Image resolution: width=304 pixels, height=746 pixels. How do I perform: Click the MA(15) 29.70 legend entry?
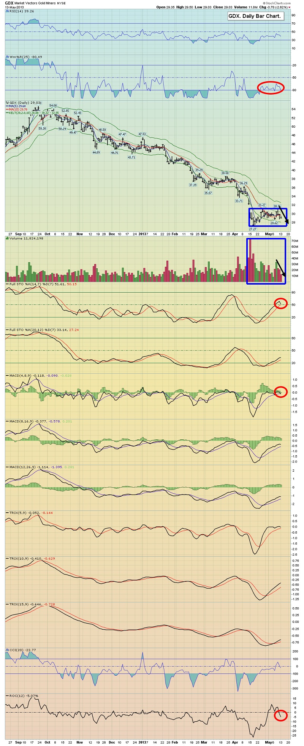coord(17,109)
